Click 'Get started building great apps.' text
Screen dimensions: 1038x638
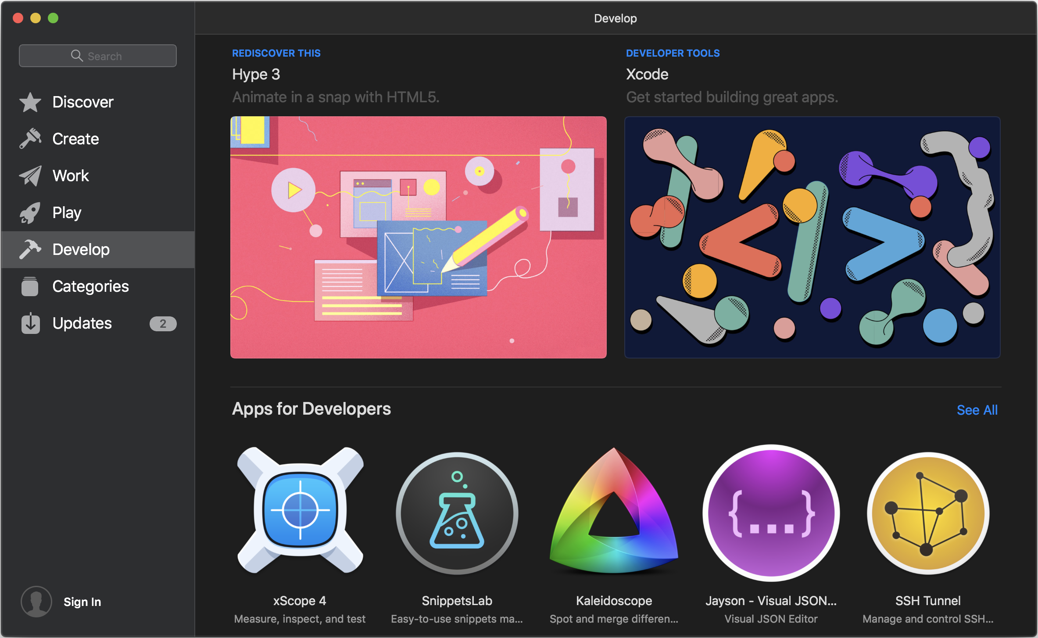(732, 97)
